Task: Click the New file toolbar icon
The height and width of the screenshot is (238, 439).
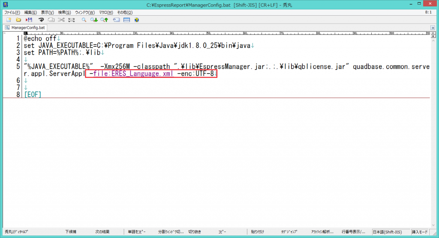Action: (x=8, y=20)
